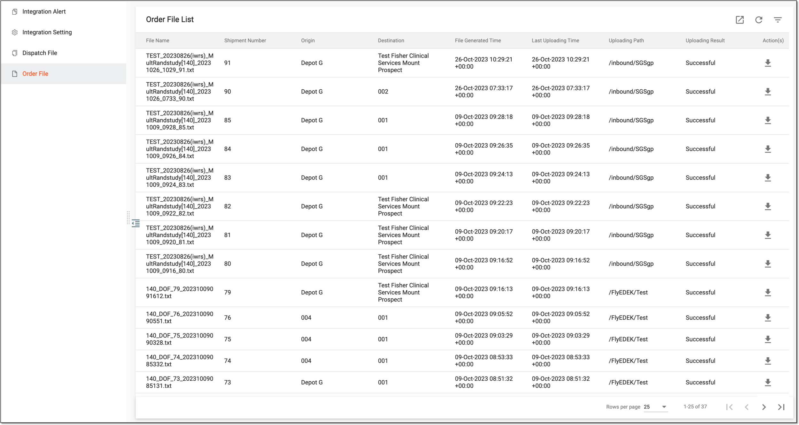Click the Shipment Number column header

[245, 41]
